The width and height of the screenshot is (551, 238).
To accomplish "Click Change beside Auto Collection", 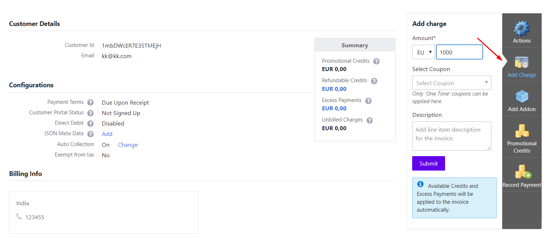I will [x=128, y=145].
